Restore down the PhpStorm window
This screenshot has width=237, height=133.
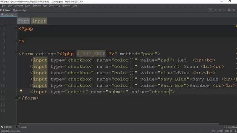coord(230,1)
